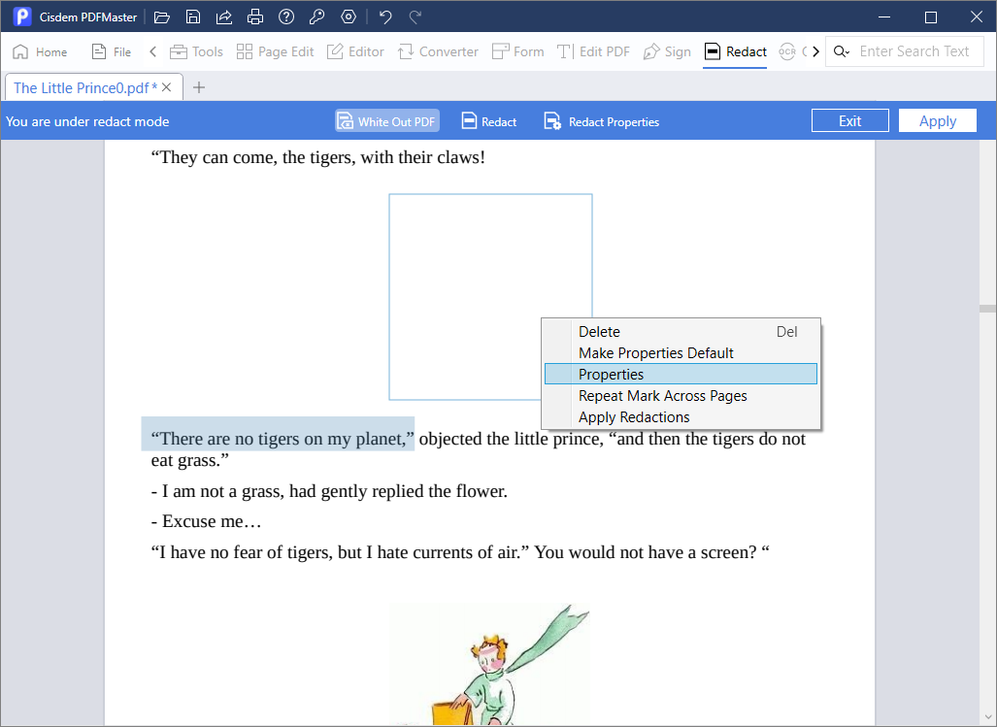Show more ribbon tabs with the right chevron
The image size is (997, 727).
click(x=815, y=51)
